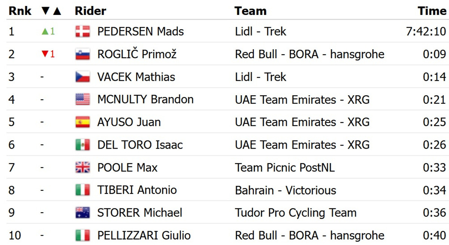Sort by the rank change arrows column header
449x245 pixels.
pos(51,11)
